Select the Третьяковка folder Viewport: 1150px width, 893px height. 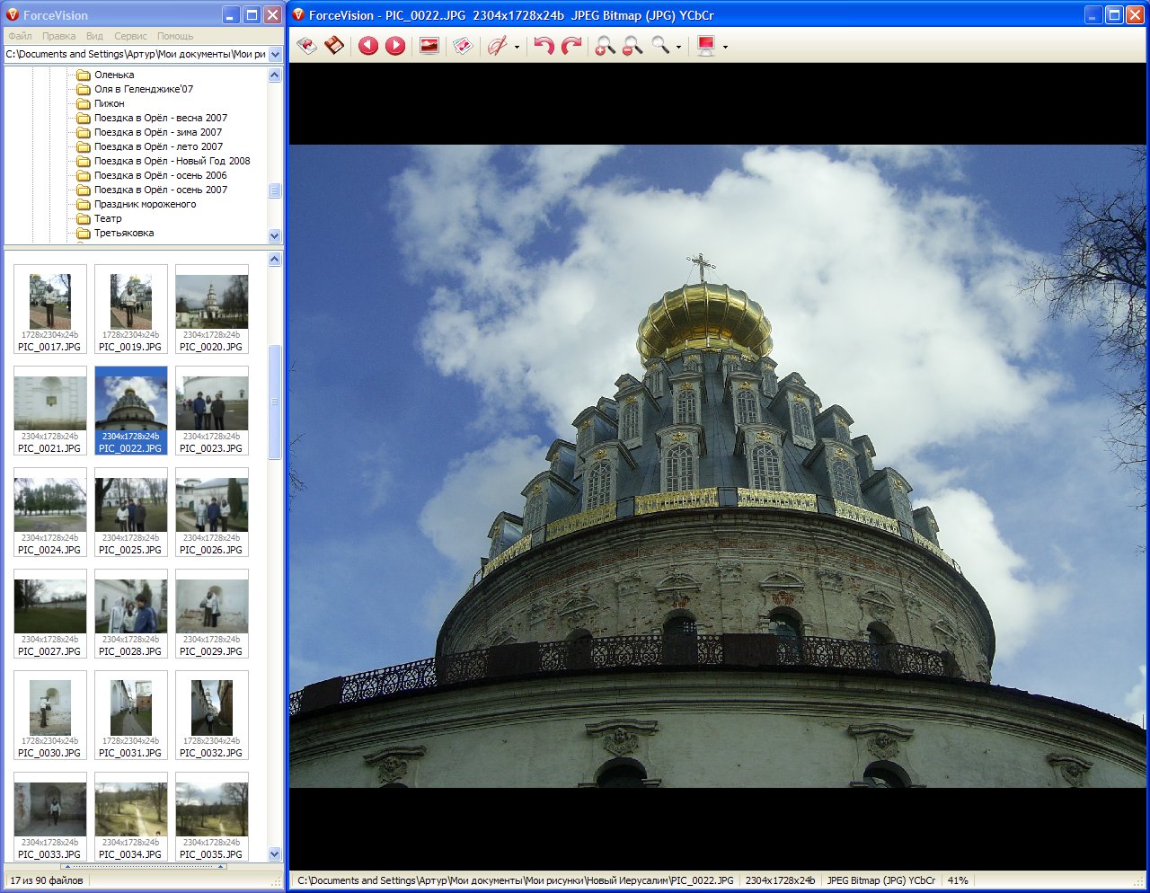[x=124, y=233]
